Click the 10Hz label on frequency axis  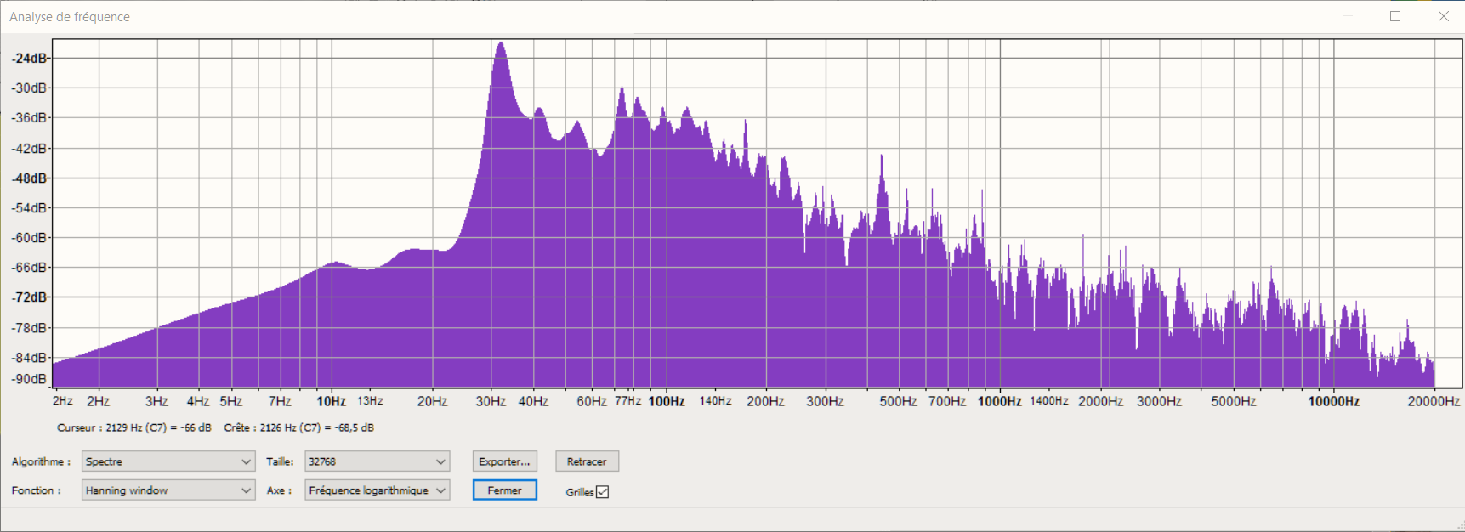(331, 401)
